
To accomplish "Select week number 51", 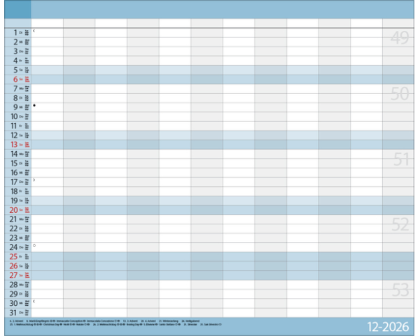I will 399,160.
